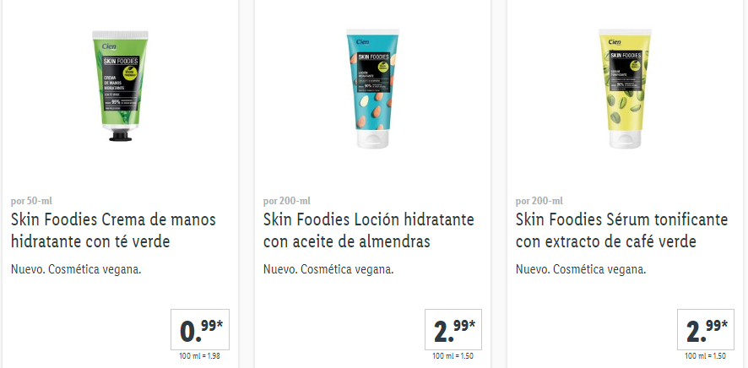Click 'con aceite de almendras' title line
Image resolution: width=748 pixels, height=368 pixels.
tap(347, 241)
